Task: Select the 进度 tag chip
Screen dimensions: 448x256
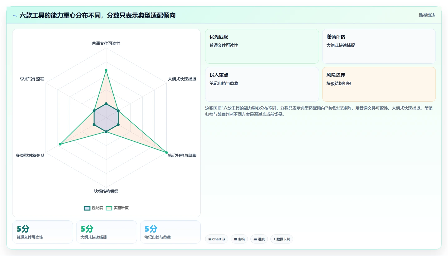Action: (x=259, y=239)
